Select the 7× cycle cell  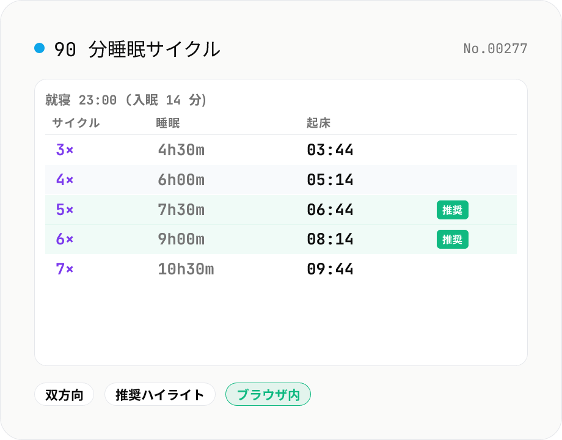tap(65, 269)
